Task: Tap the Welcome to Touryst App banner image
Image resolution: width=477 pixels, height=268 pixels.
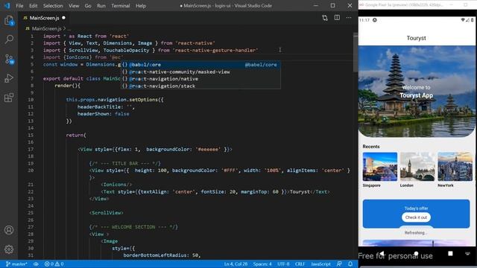Action: point(416,91)
